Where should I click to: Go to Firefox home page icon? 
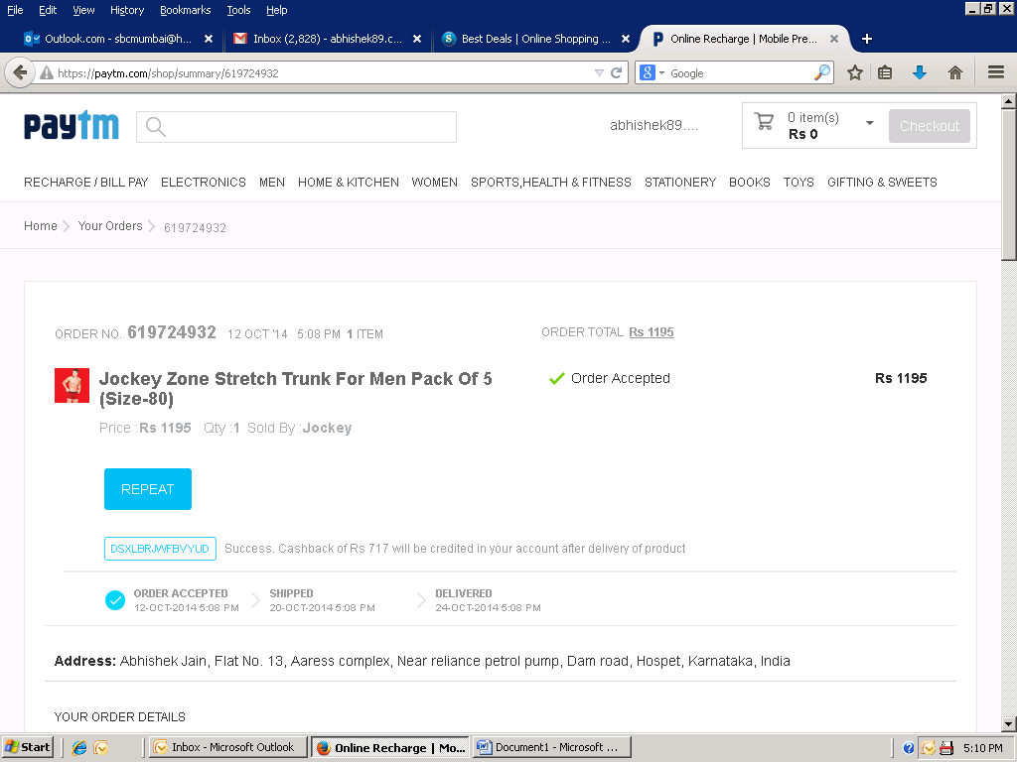point(954,72)
